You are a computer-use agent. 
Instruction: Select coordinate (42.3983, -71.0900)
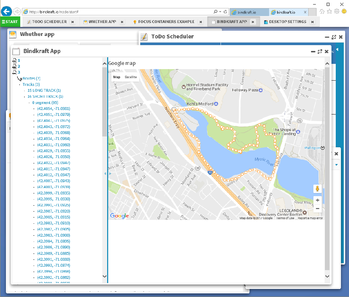coord(54,235)
